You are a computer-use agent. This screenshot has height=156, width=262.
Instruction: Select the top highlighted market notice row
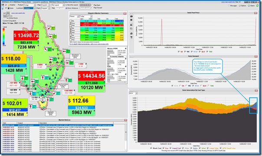(x=58, y=125)
